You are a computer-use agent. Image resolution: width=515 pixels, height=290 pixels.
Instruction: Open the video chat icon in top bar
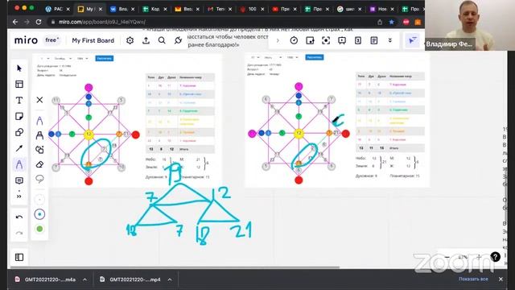click(342, 40)
